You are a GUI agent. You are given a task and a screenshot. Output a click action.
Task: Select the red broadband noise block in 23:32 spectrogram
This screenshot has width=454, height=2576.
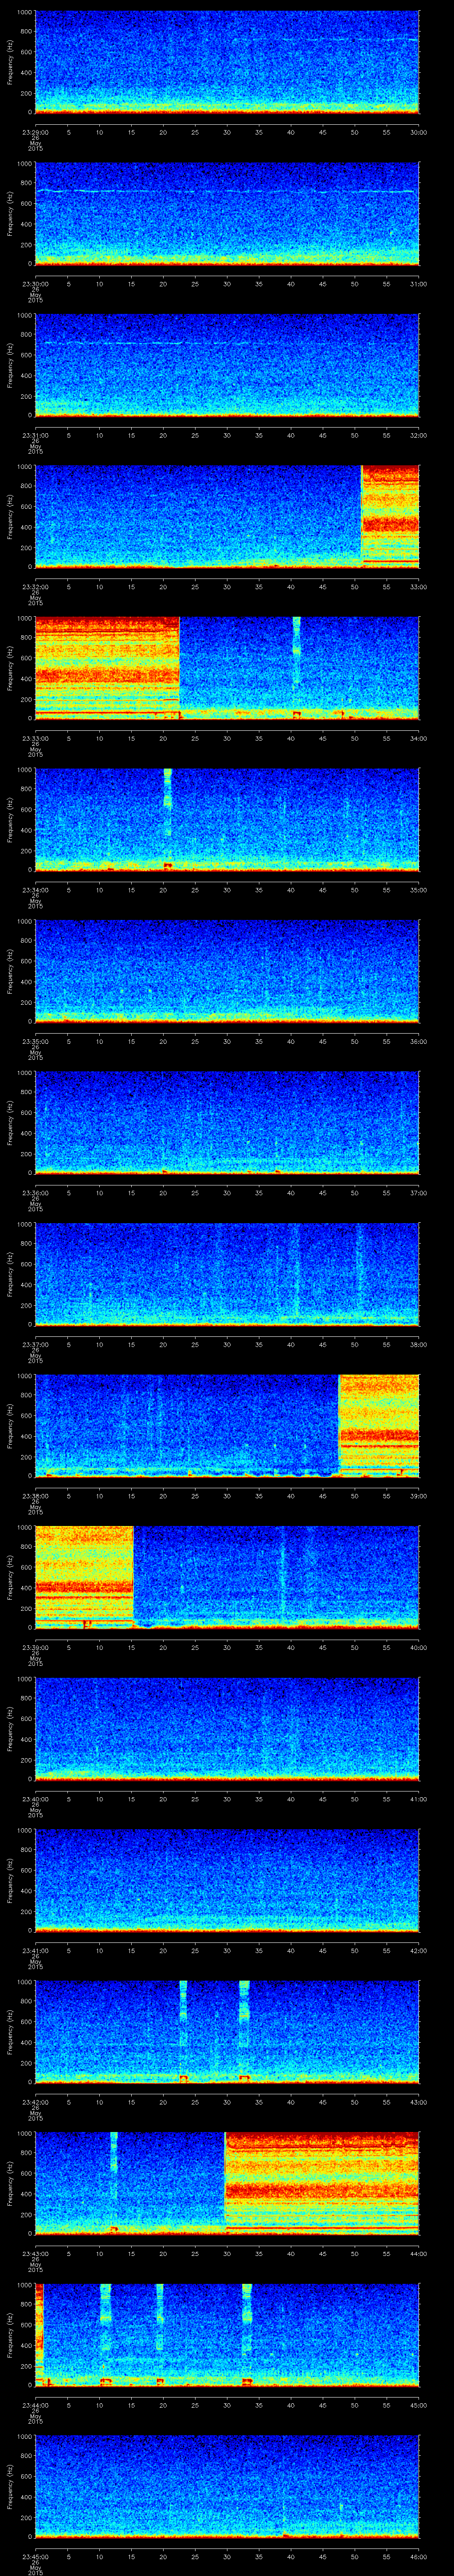tap(390, 516)
